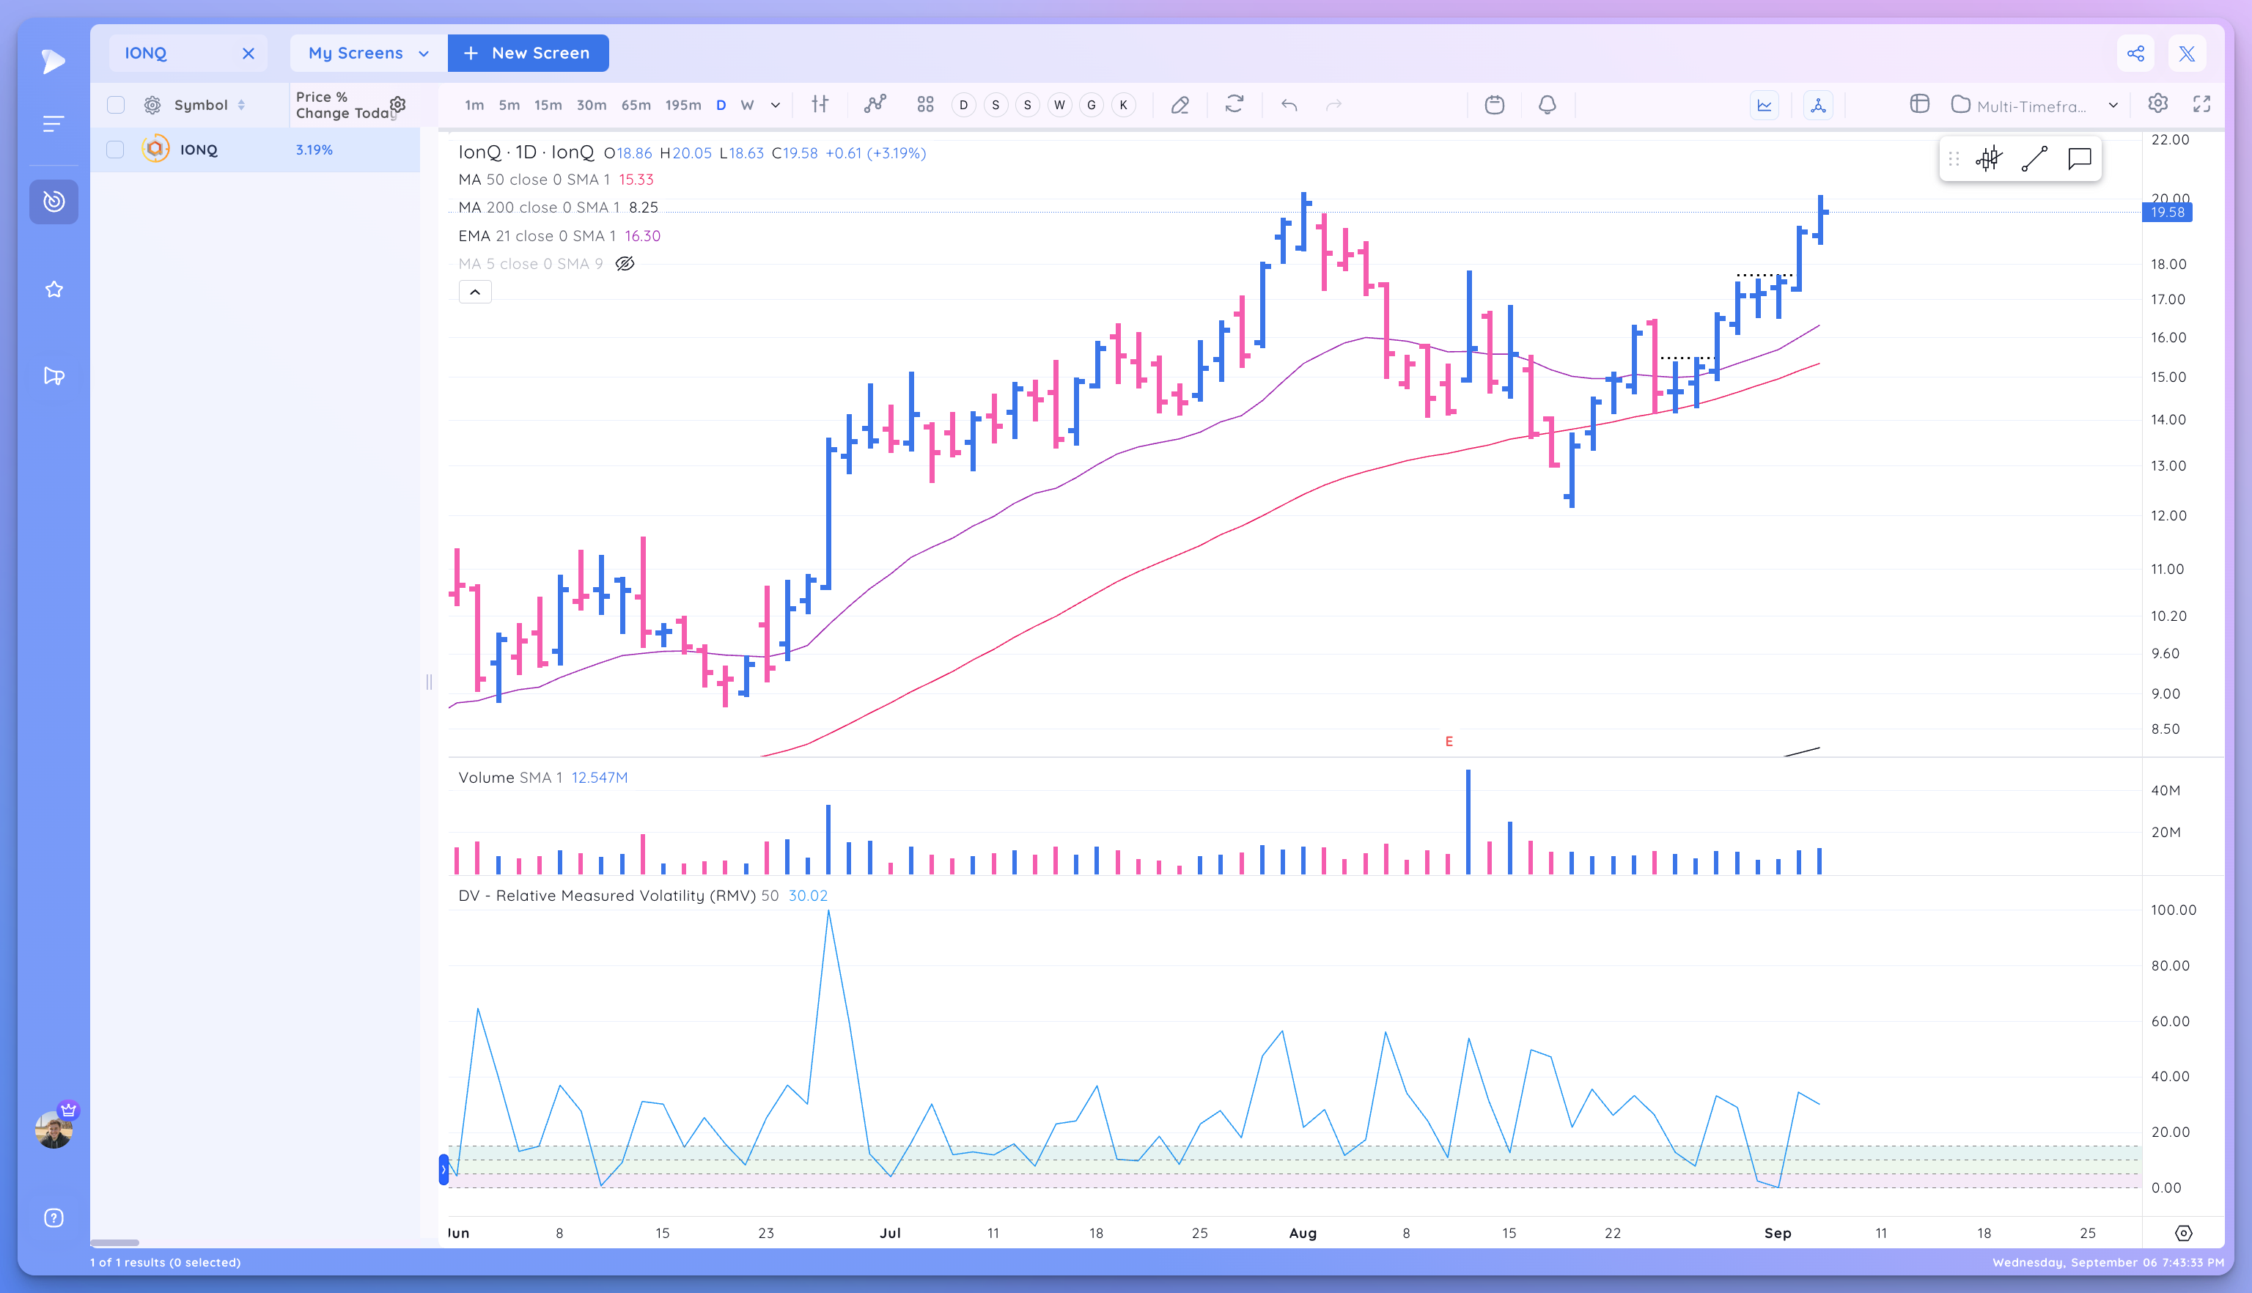Screen dimensions: 2252x1293
Task: Share the screen using the share icon
Action: [x=2137, y=54]
